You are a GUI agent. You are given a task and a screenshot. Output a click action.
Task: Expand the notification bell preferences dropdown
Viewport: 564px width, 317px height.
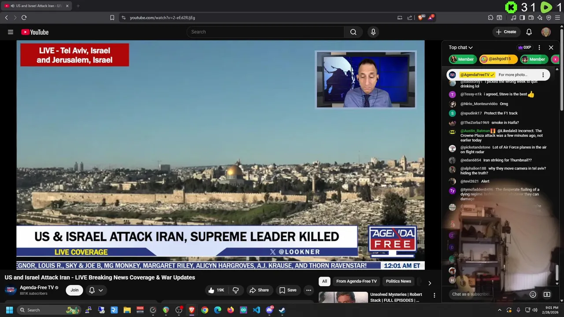(x=100, y=290)
